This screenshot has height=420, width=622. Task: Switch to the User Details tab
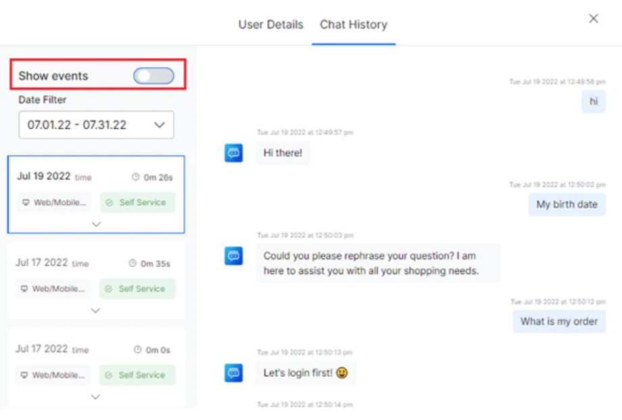click(270, 24)
